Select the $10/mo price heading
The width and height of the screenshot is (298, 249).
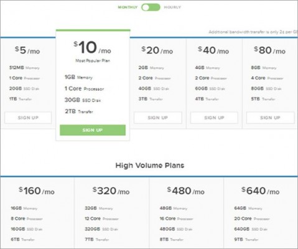click(x=93, y=47)
